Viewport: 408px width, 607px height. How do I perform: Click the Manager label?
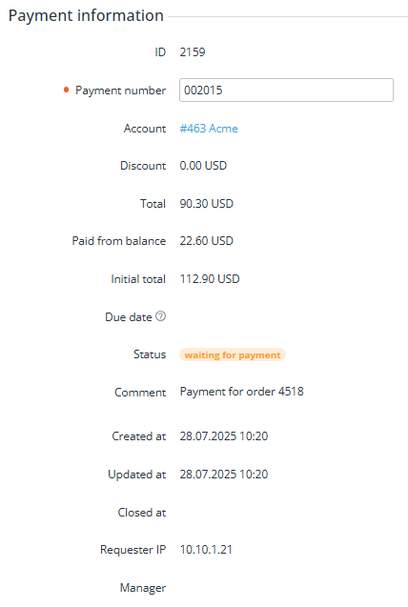(143, 588)
